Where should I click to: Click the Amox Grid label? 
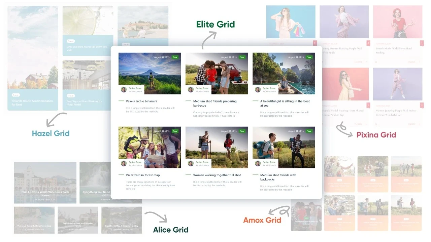click(262, 220)
